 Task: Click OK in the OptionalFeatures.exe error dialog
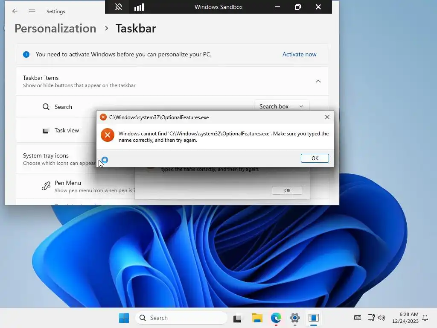pyautogui.click(x=315, y=158)
